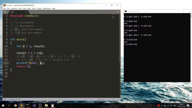Open the Help menu
Image resolution: width=192 pixels, height=108 pixels.
(x=53, y=8)
